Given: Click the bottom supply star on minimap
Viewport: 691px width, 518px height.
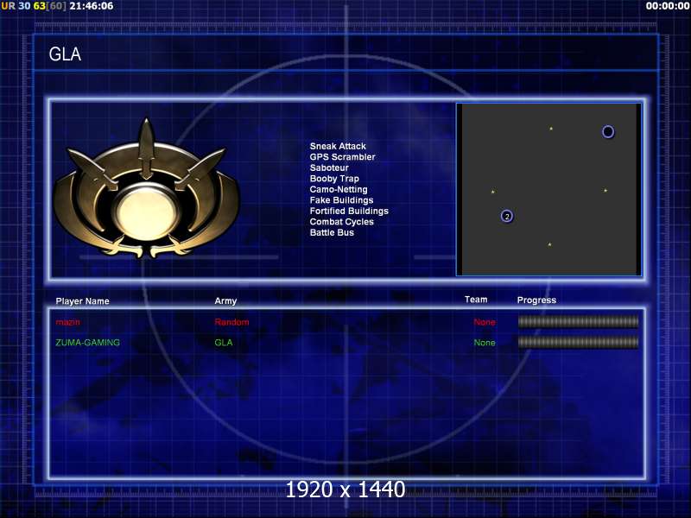Looking at the screenshot, I should pyautogui.click(x=549, y=244).
